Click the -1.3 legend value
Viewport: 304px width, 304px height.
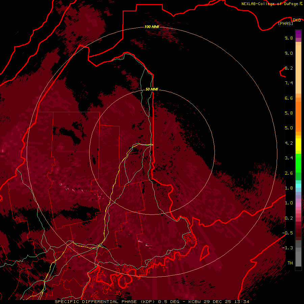click(x=287, y=248)
